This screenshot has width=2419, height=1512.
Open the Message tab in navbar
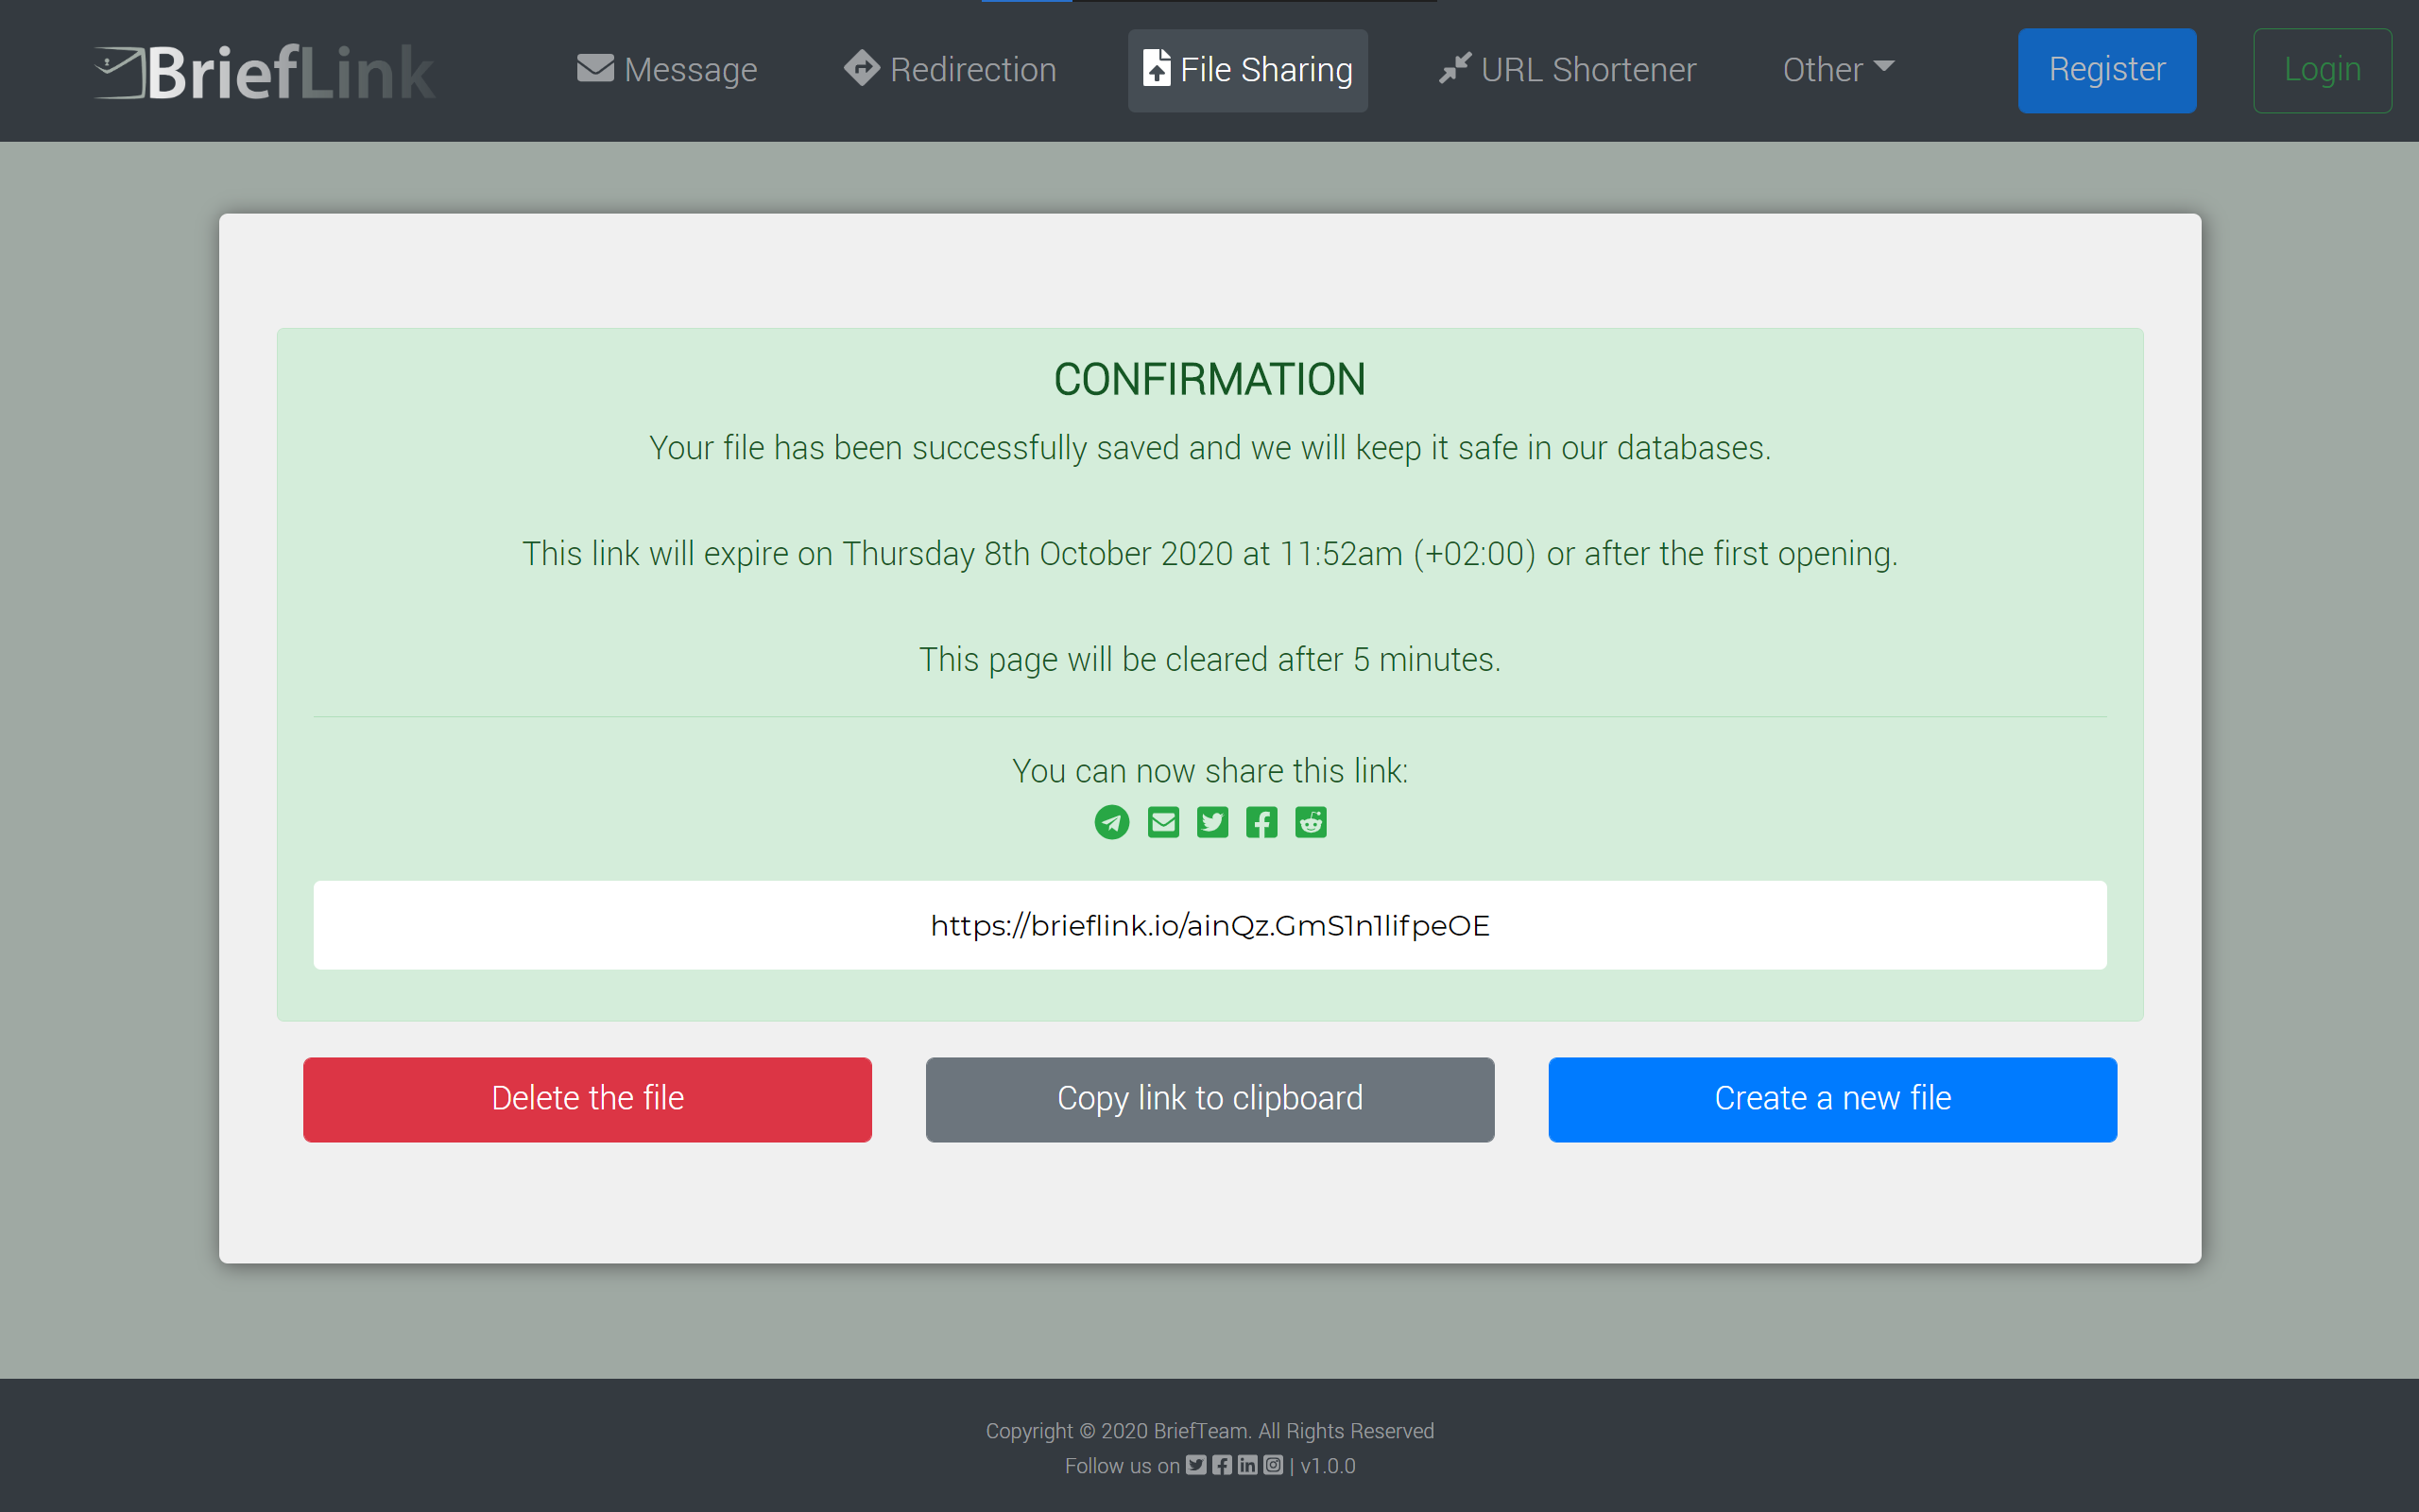coord(667,70)
